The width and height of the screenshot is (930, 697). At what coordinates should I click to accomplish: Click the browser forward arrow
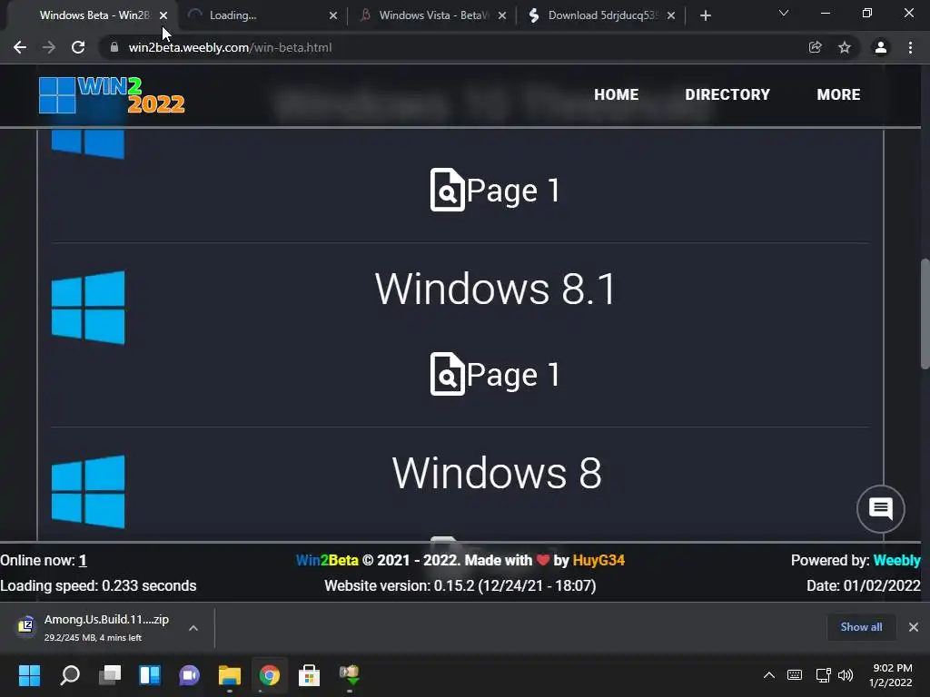(x=49, y=47)
